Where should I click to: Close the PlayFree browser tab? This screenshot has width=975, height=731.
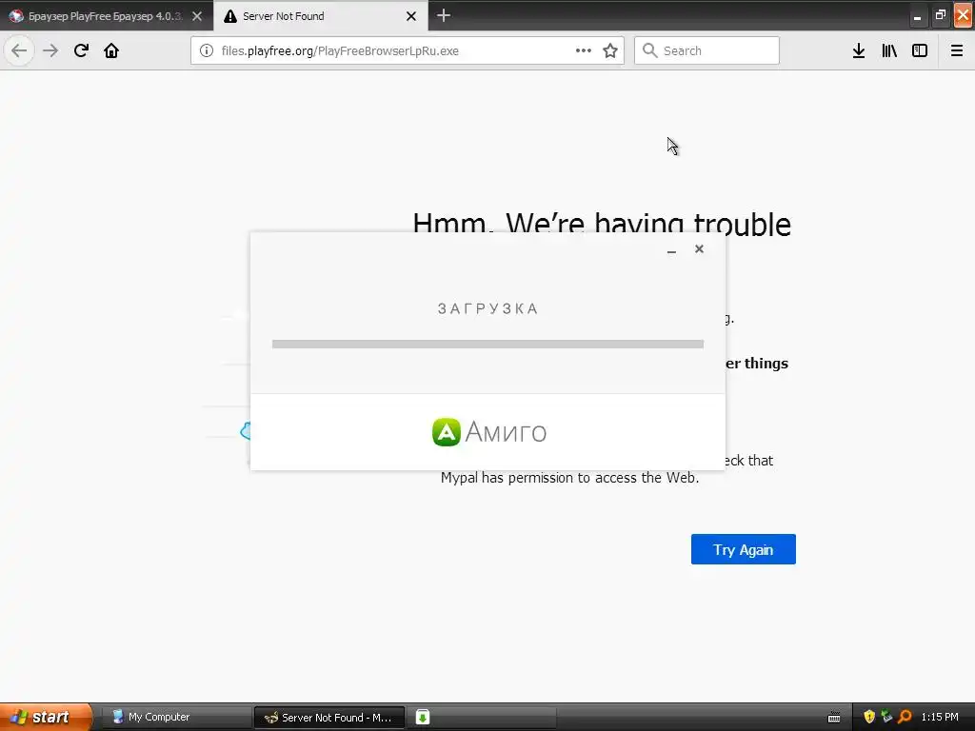pos(197,16)
